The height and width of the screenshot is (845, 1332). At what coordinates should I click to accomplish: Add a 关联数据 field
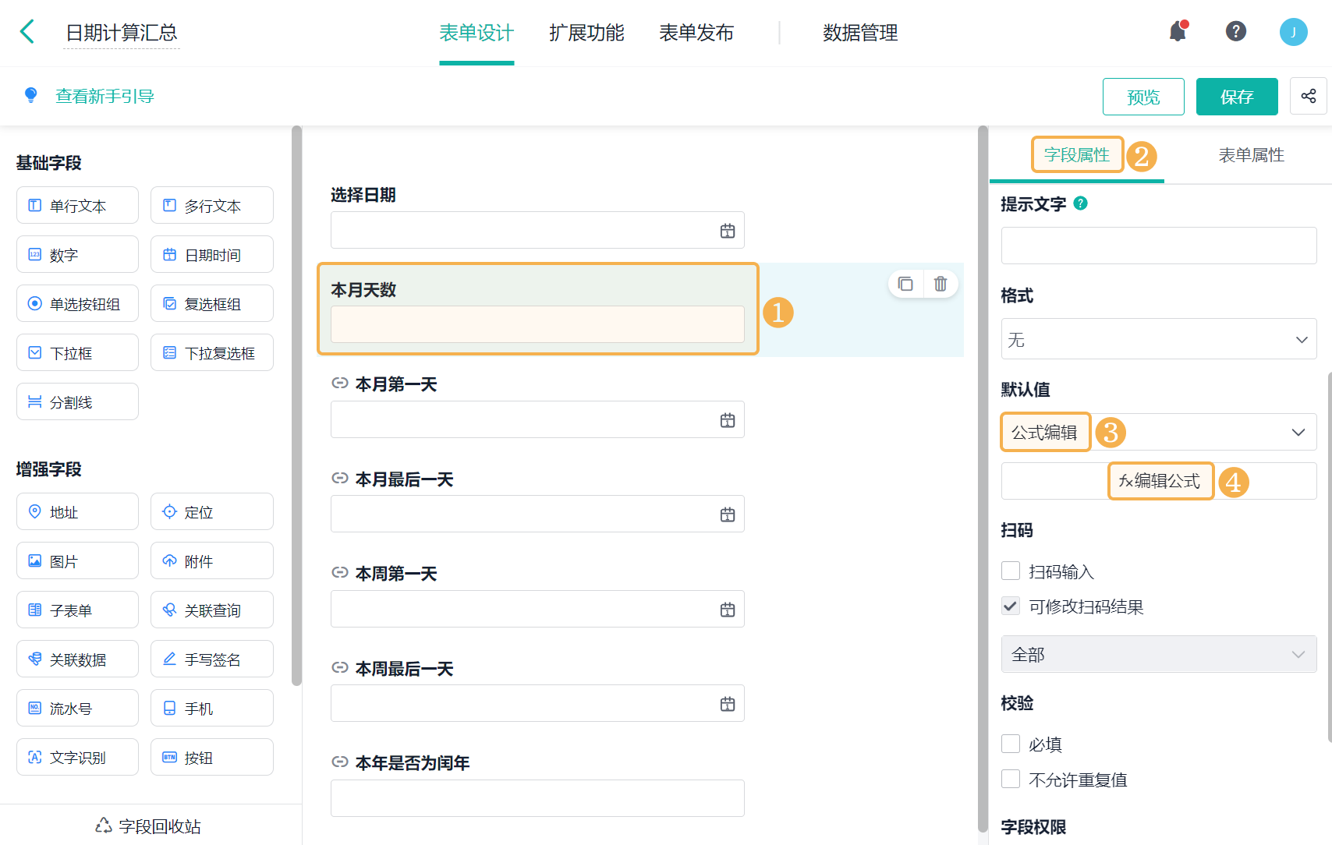point(77,659)
